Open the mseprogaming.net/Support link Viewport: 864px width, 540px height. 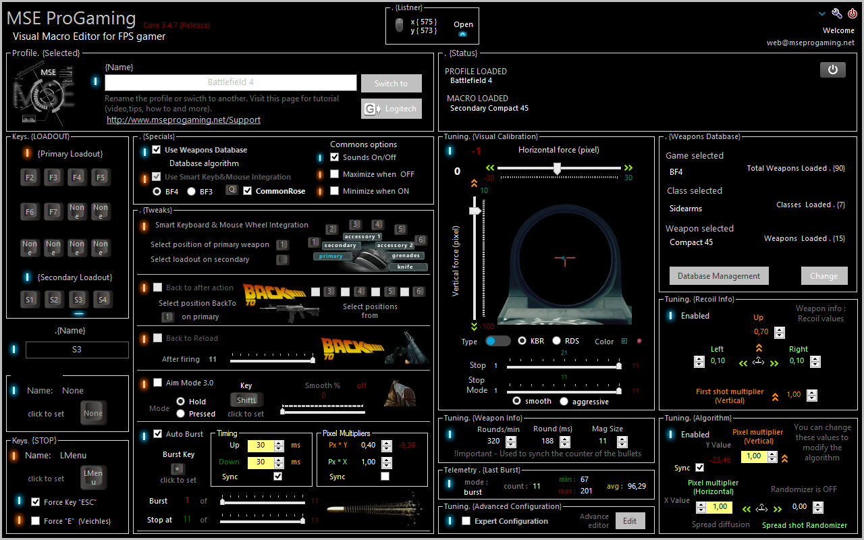pyautogui.click(x=184, y=119)
